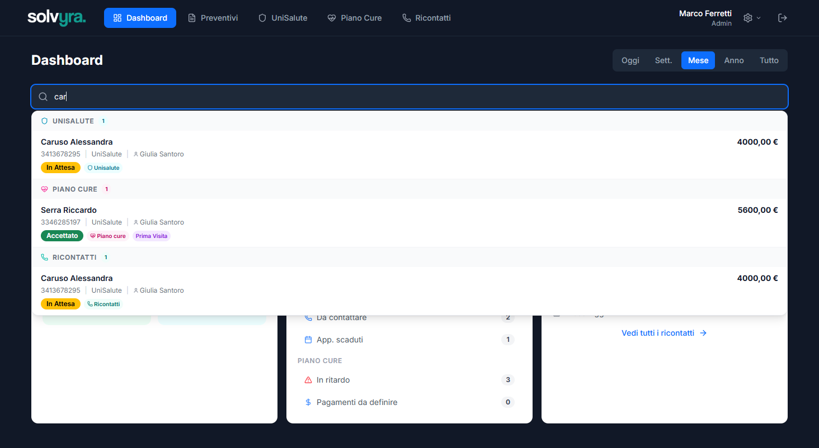This screenshot has width=819, height=448.
Task: Click the Ricontatti phone section icon
Action: pos(45,258)
